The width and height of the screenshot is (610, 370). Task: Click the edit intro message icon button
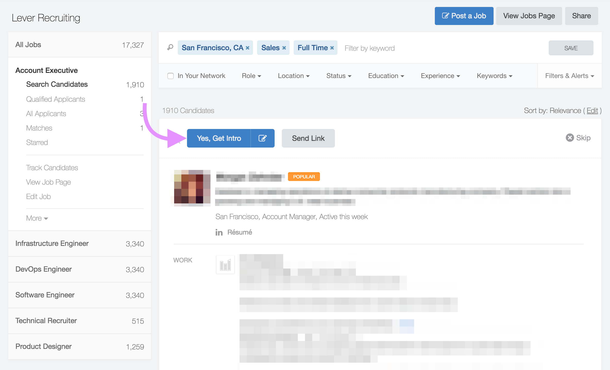click(x=262, y=138)
